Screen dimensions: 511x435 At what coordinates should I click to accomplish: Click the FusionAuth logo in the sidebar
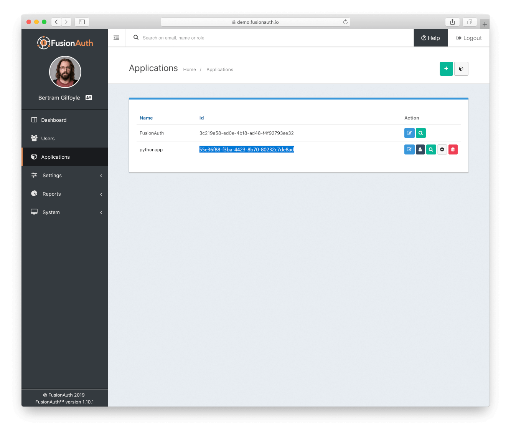65,43
